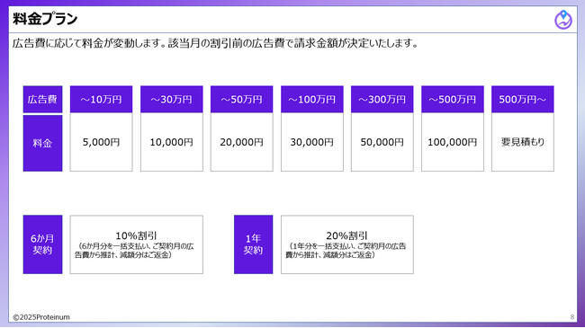Click the 6か月契約 label box
The height and width of the screenshot is (328, 585).
(x=42, y=244)
